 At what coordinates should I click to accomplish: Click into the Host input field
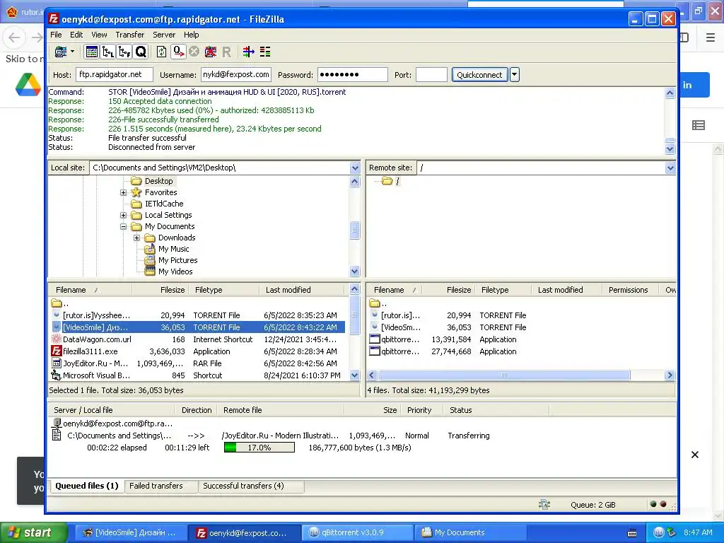114,75
